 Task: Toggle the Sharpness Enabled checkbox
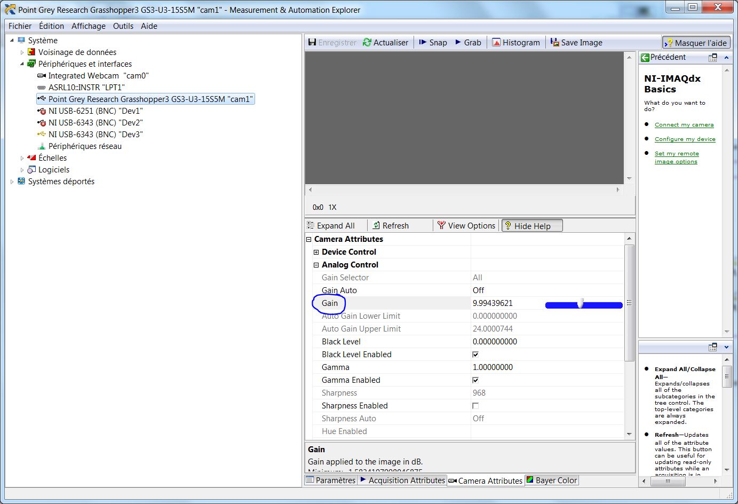475,406
